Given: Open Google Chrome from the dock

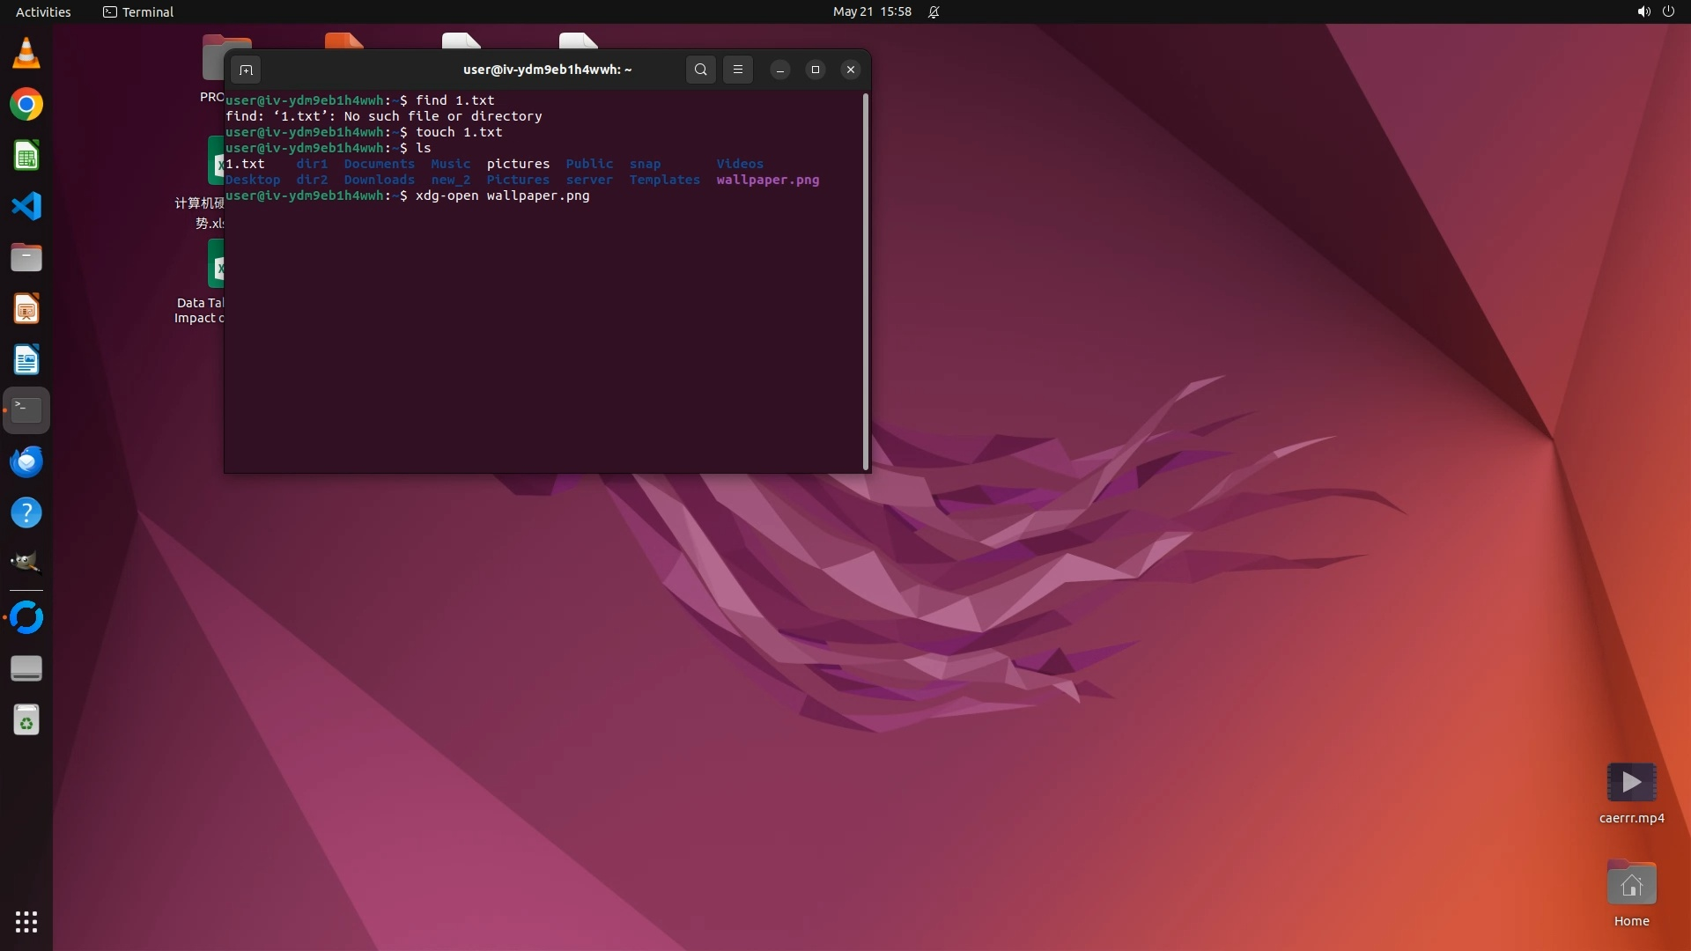Looking at the screenshot, I should point(26,105).
